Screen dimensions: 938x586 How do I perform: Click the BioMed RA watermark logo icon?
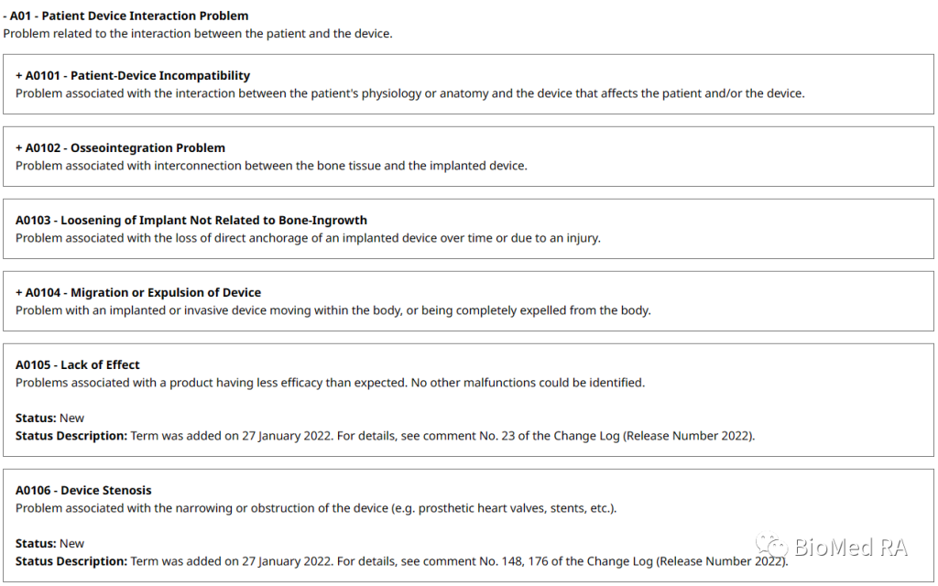pyautogui.click(x=771, y=548)
